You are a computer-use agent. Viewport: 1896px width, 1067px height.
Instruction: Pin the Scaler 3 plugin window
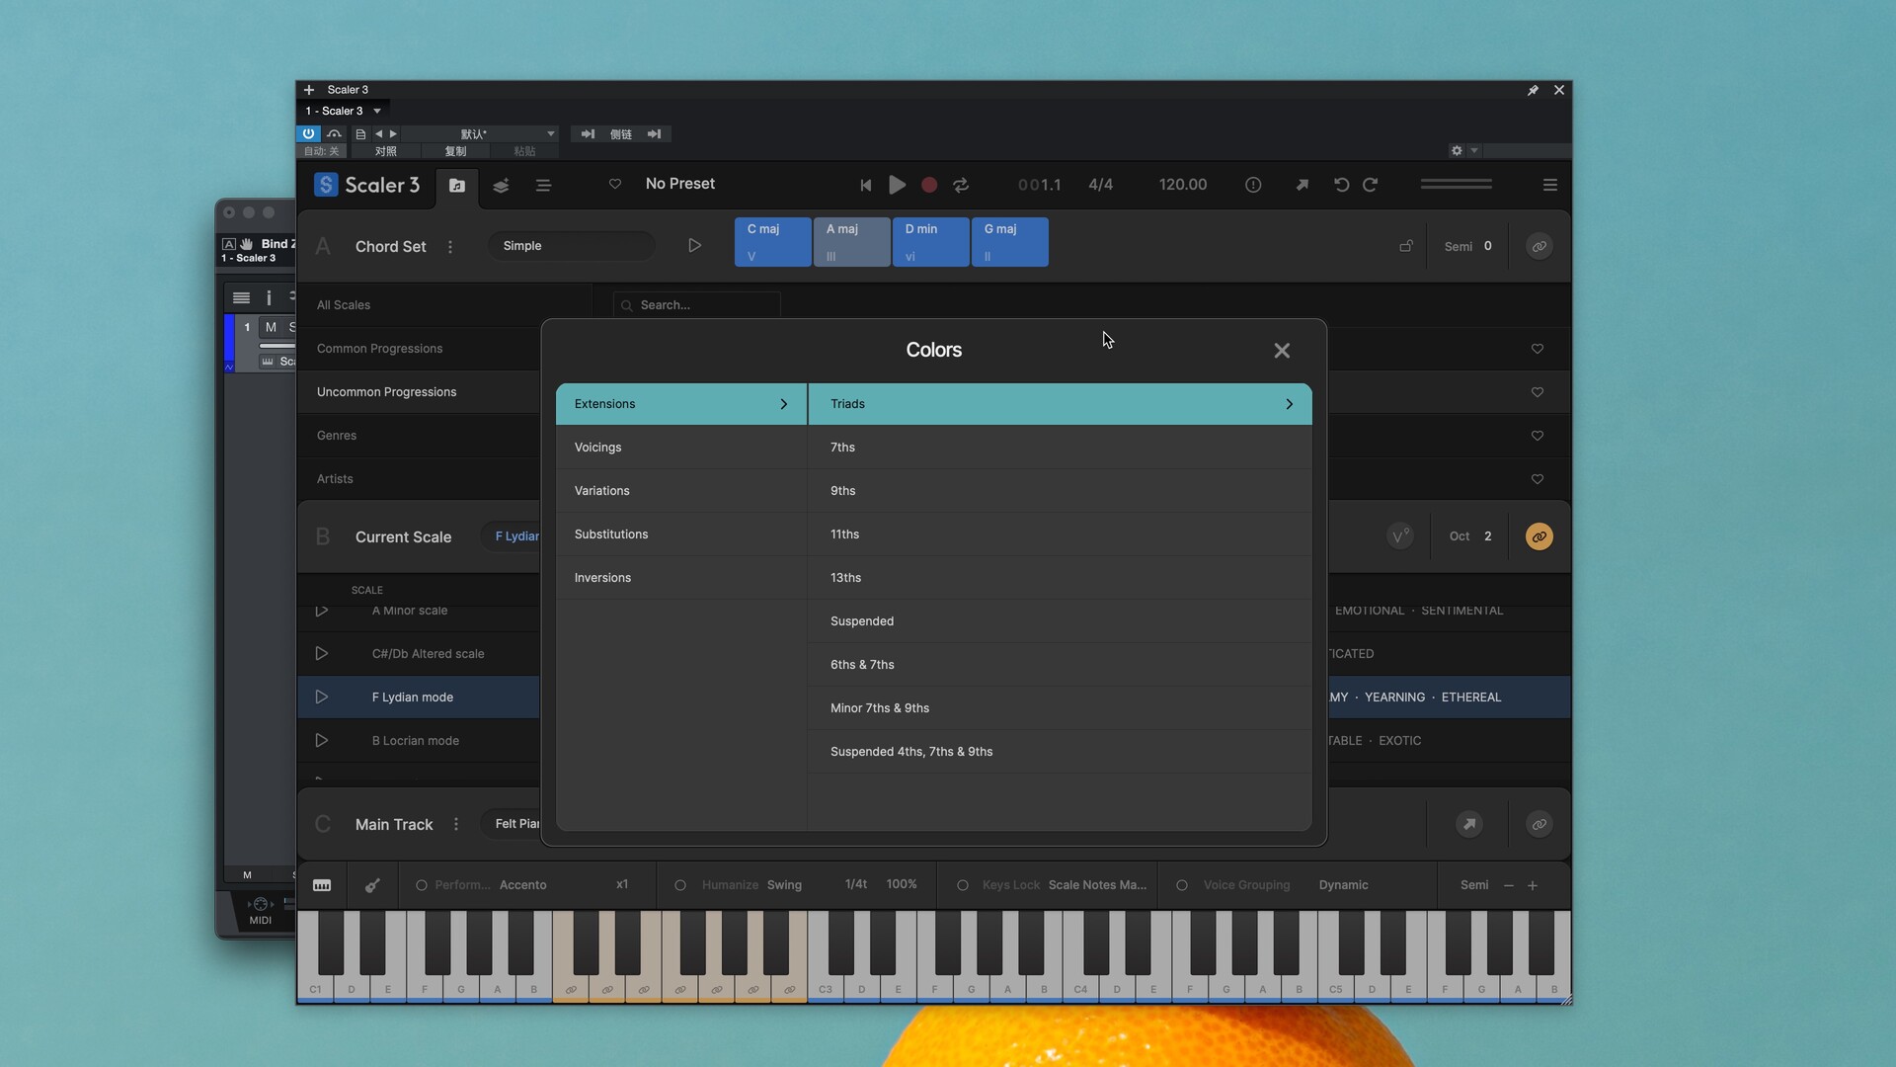1533,90
